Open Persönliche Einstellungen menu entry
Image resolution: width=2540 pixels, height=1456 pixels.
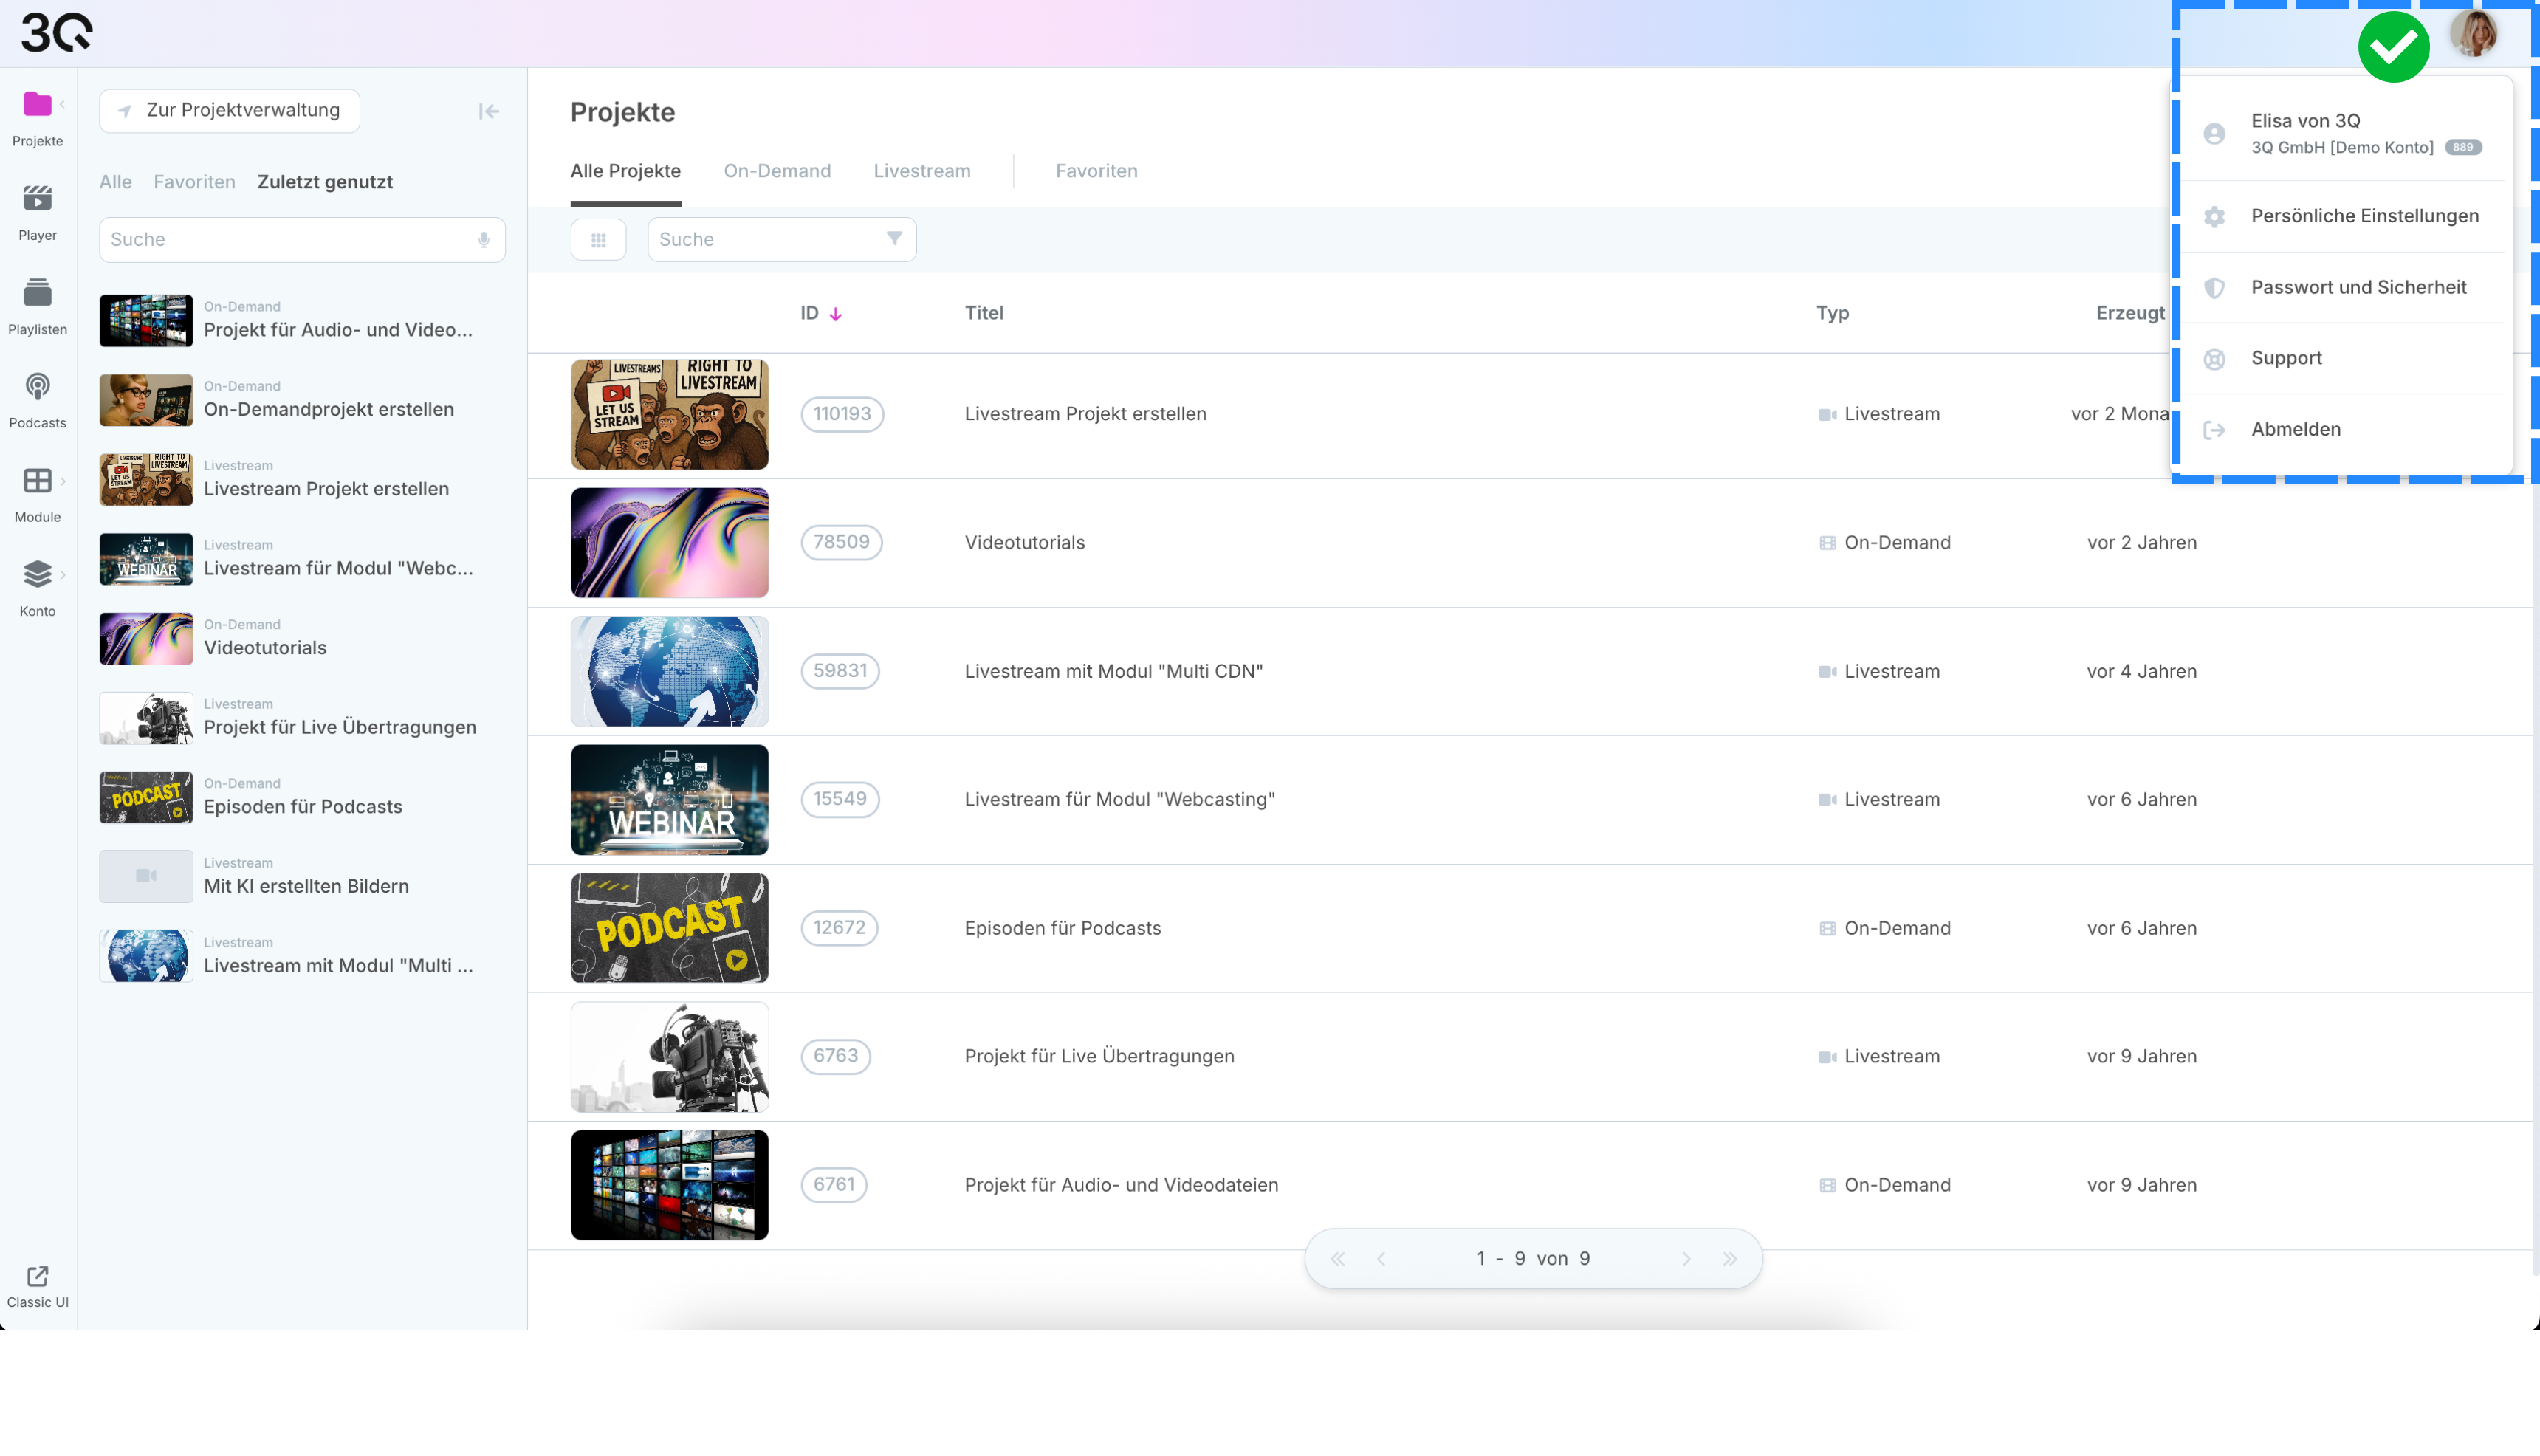click(x=2364, y=216)
